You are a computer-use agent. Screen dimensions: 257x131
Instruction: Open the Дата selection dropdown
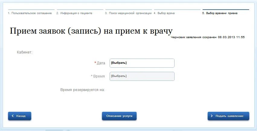[142, 63]
